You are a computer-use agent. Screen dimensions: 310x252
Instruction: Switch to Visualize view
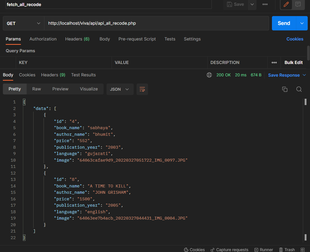pos(89,89)
